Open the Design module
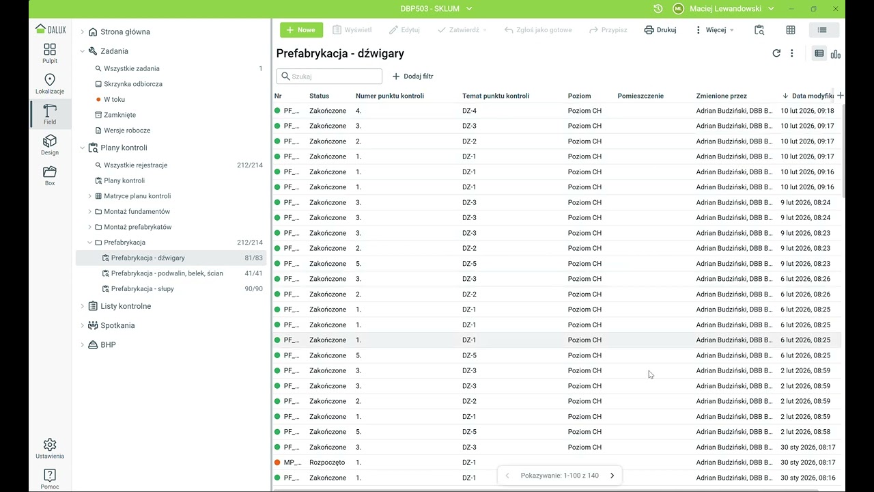 coord(50,145)
